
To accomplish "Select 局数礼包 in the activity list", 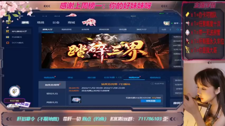I will pos(52,102).
